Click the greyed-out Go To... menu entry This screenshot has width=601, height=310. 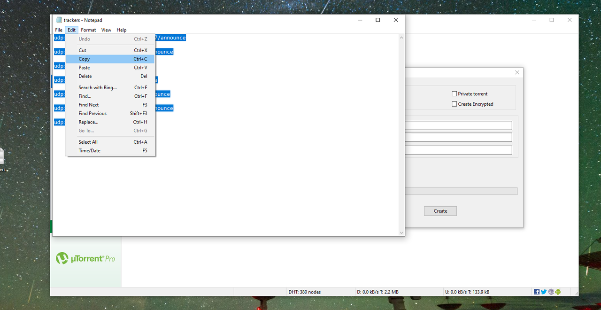[110, 131]
